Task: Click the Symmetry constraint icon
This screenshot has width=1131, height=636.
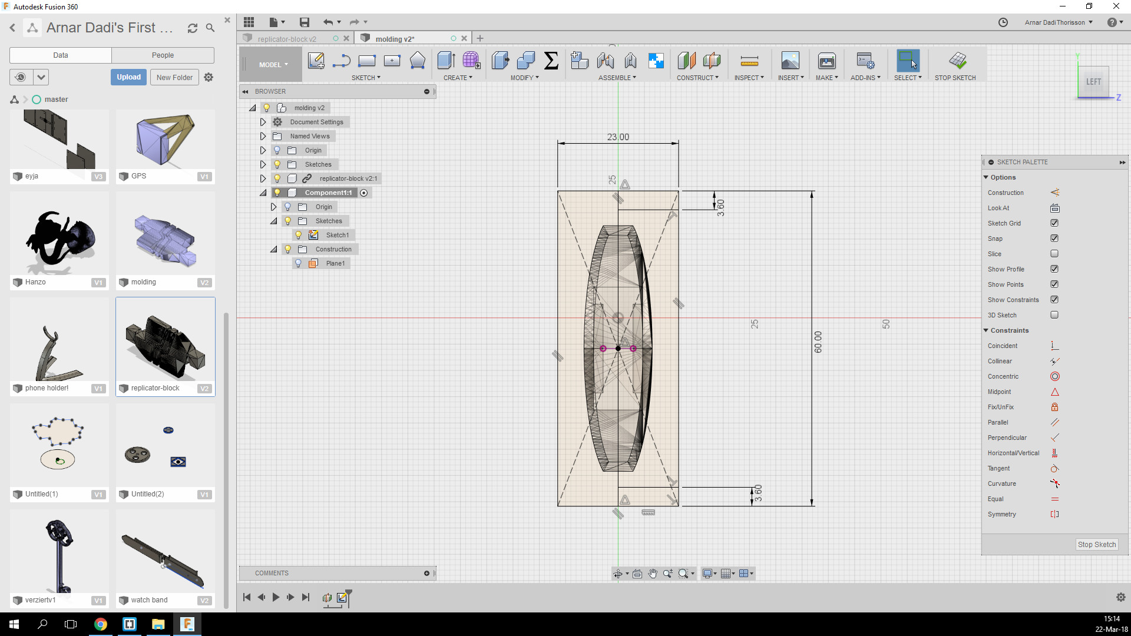Action: [1054, 514]
